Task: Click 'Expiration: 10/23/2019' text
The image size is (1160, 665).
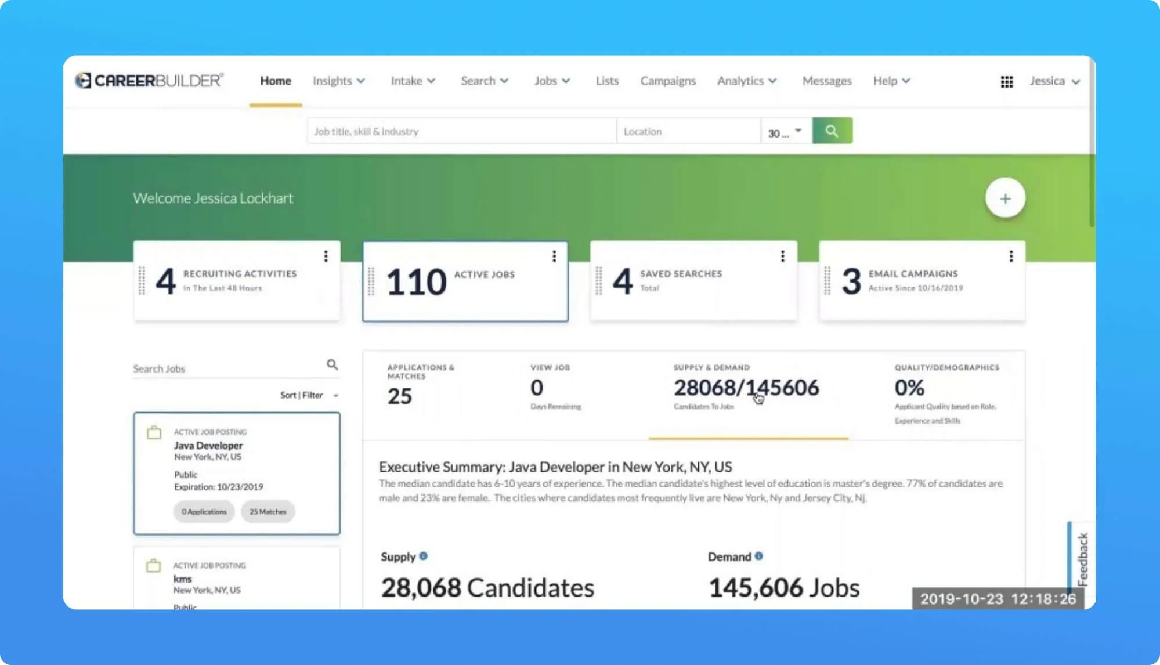Action: pyautogui.click(x=219, y=487)
